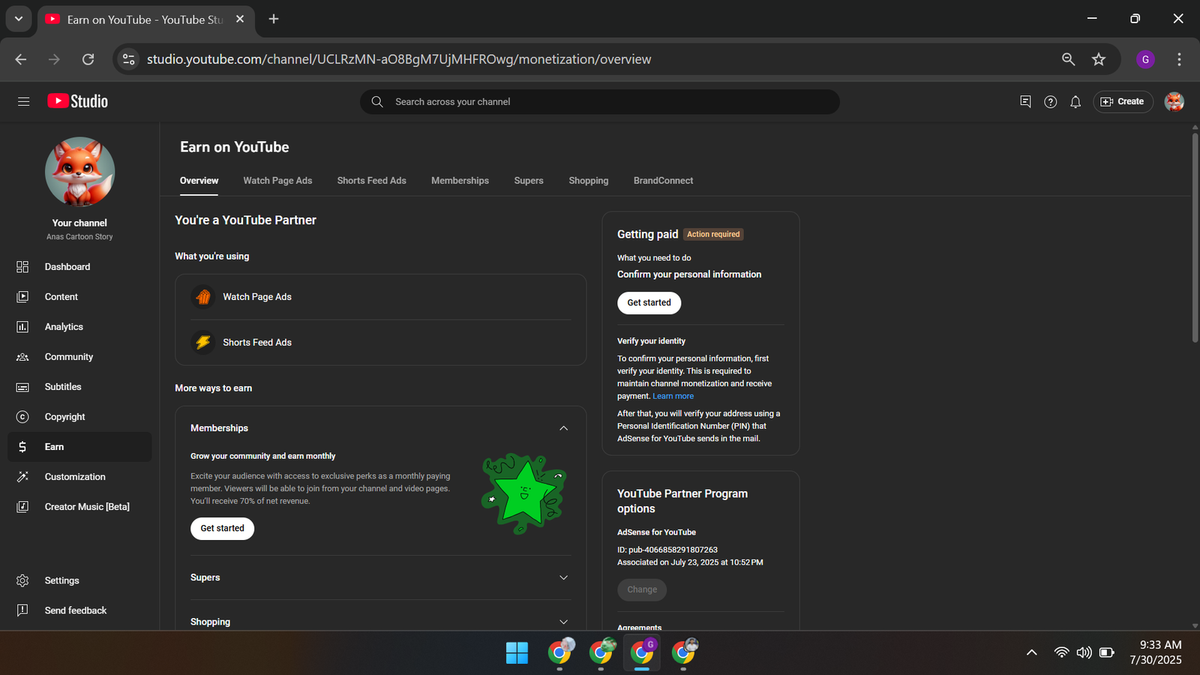Close the Earn on YouTube tab
Image resolution: width=1200 pixels, height=675 pixels.
pos(240,19)
